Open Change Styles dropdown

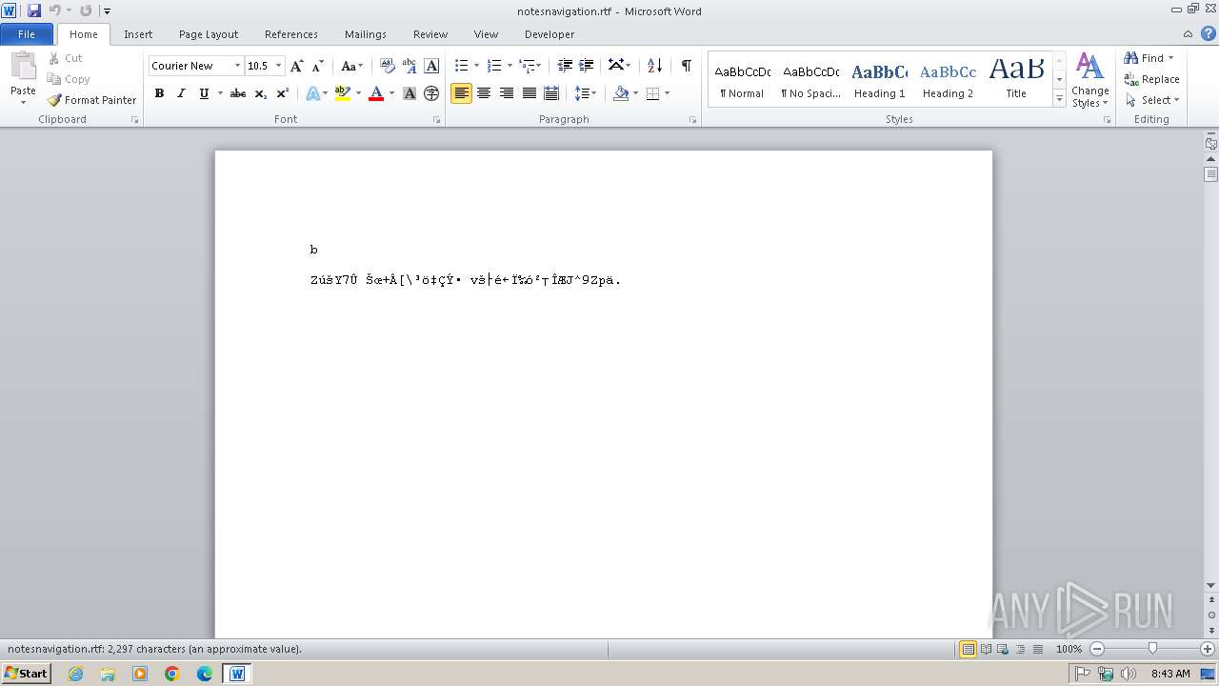tap(1090, 80)
